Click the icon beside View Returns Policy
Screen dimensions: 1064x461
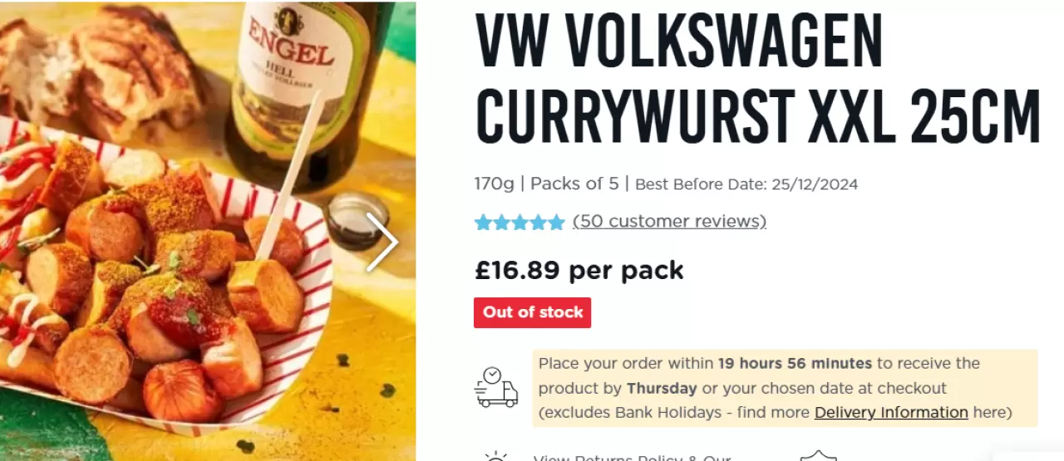495,456
